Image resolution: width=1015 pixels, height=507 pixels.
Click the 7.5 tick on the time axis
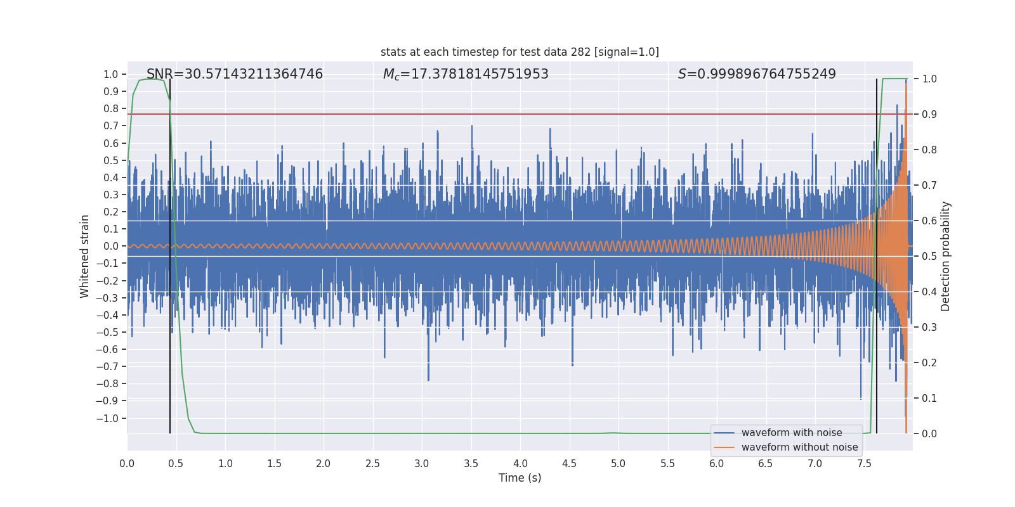pos(864,463)
